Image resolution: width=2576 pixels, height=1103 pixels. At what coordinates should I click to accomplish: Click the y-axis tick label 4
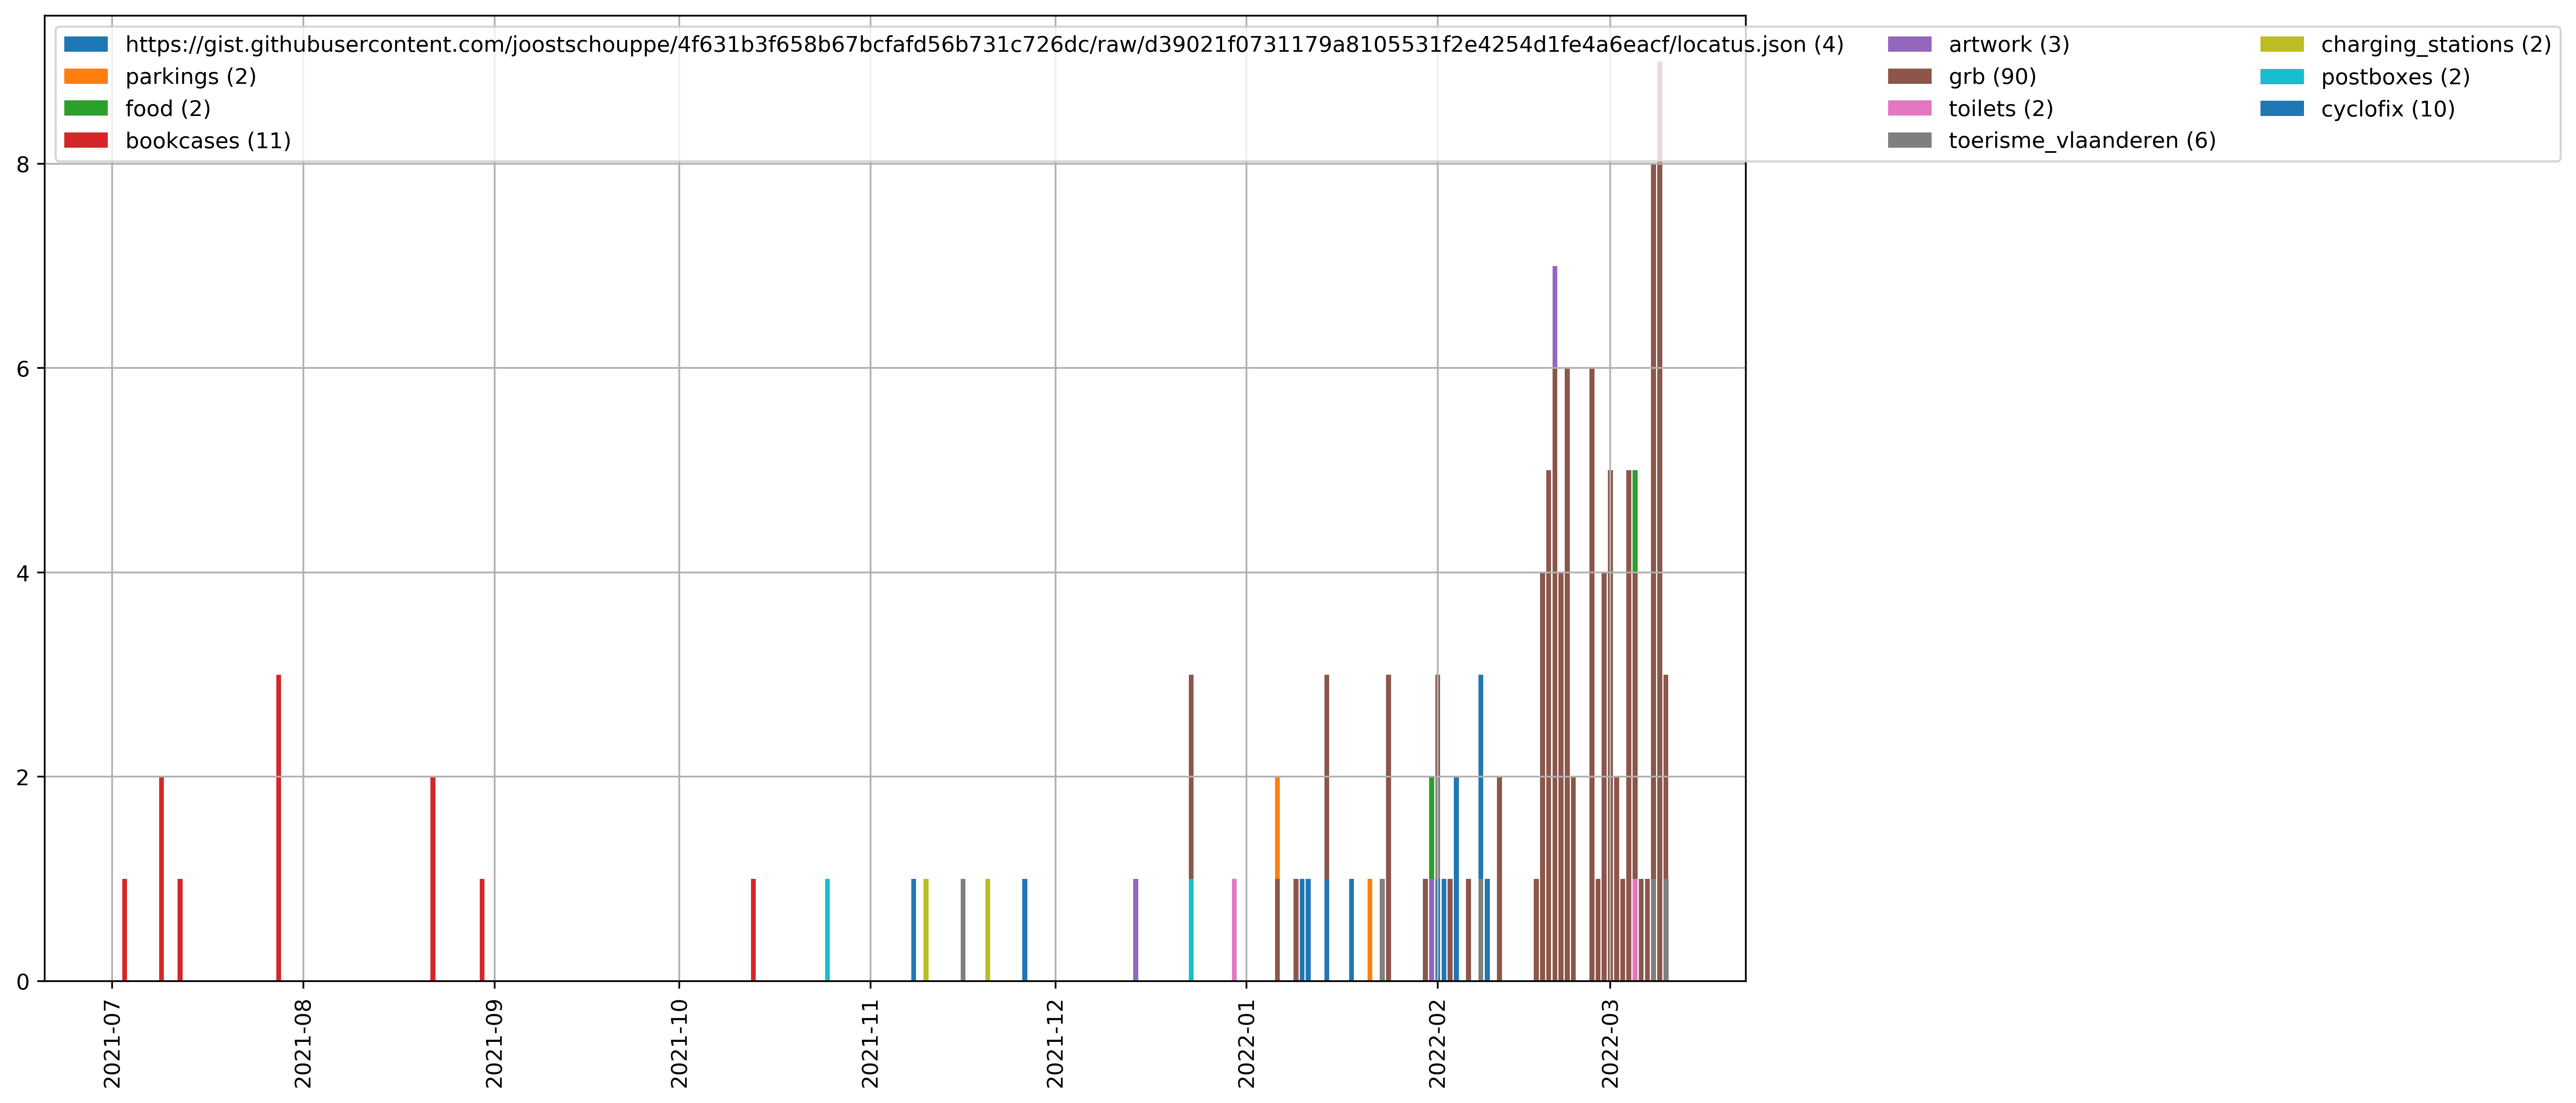pos(23,573)
